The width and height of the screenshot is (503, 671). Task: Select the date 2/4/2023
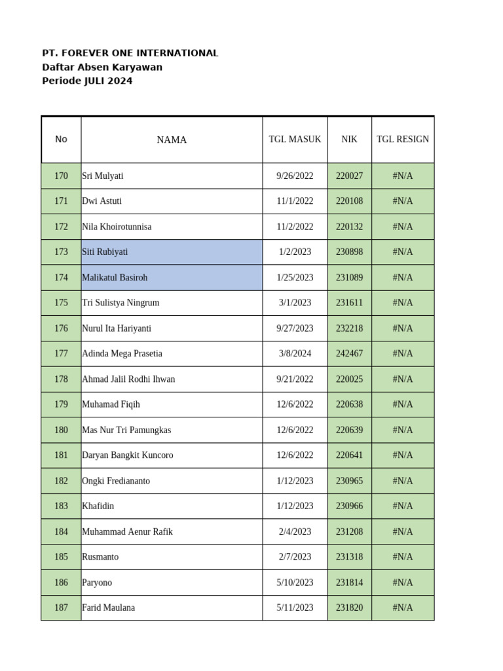click(295, 531)
